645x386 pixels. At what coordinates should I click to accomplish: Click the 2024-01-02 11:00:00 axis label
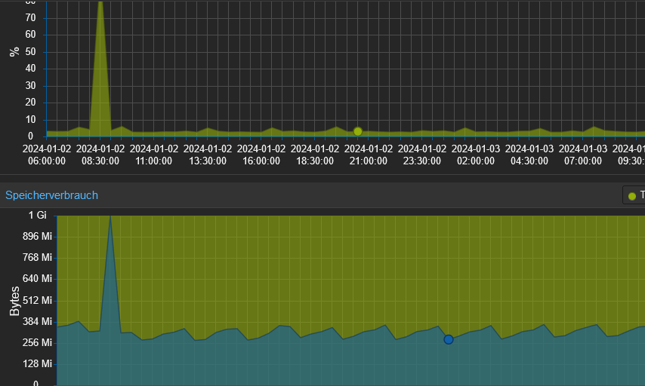pyautogui.click(x=154, y=155)
